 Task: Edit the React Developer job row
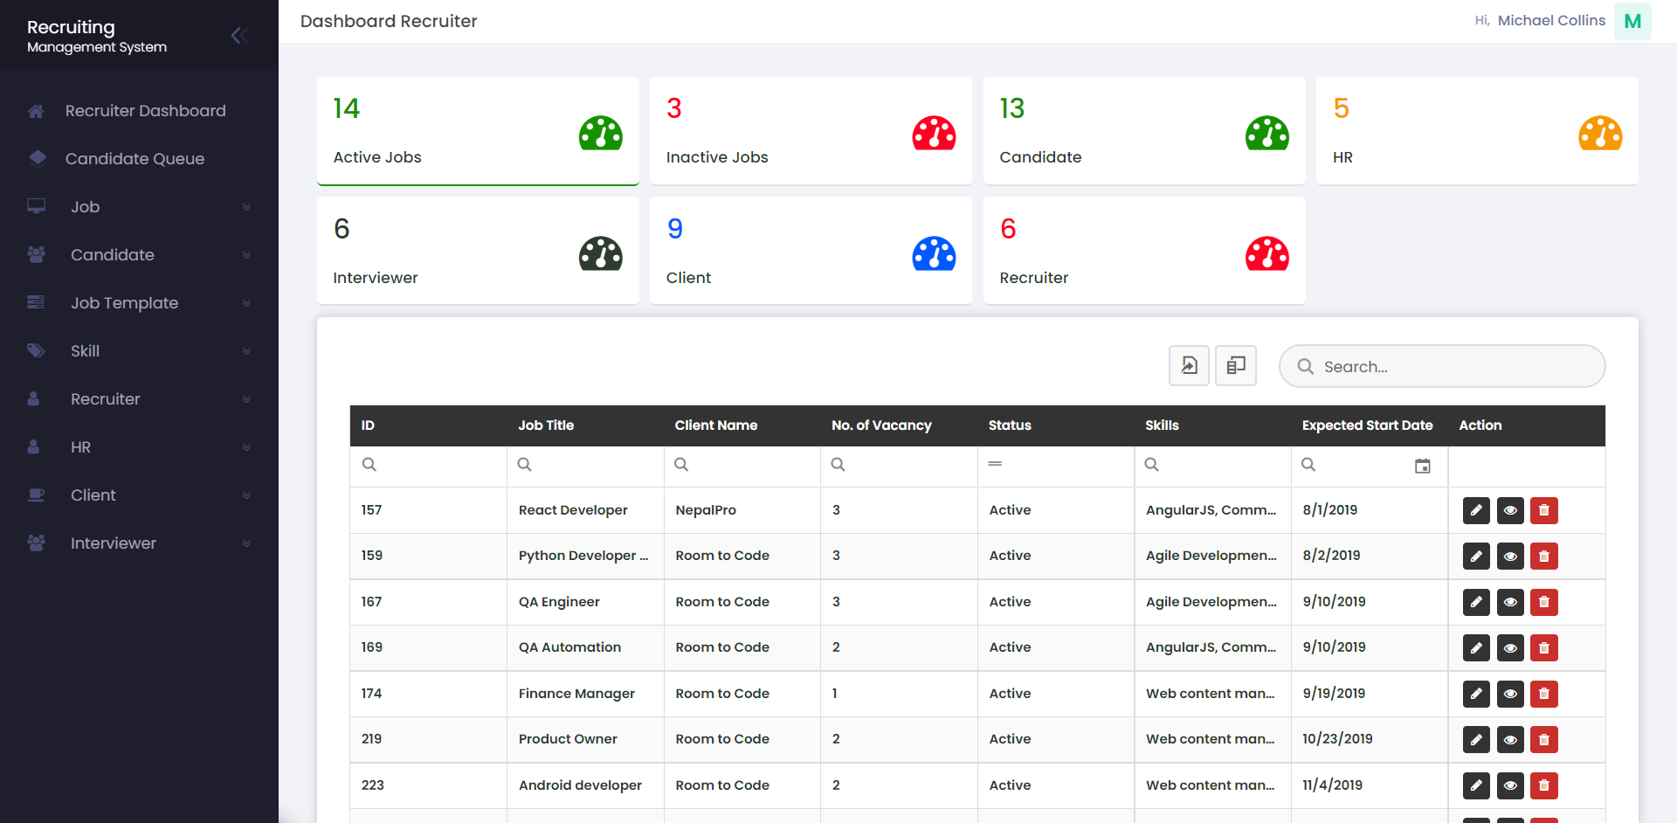point(1476,510)
